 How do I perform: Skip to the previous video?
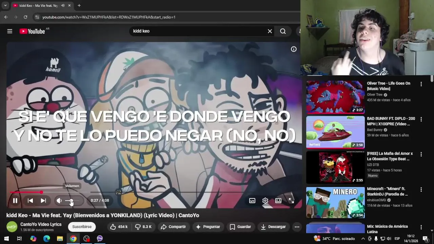tap(30, 201)
